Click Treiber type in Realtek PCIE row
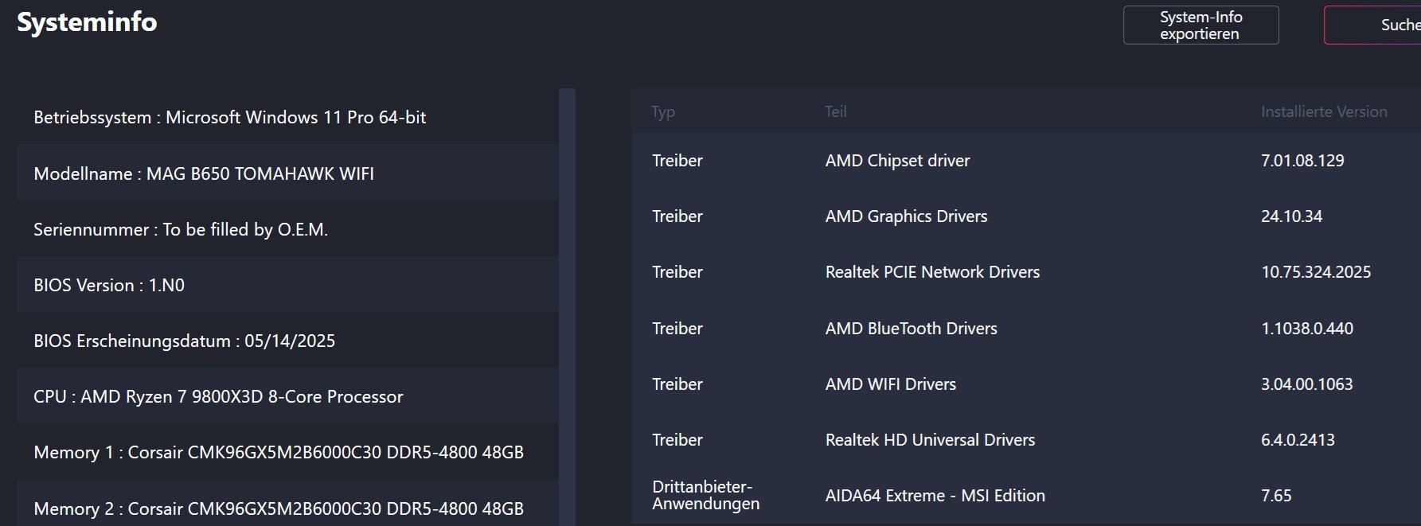The height and width of the screenshot is (526, 1421). point(677,272)
